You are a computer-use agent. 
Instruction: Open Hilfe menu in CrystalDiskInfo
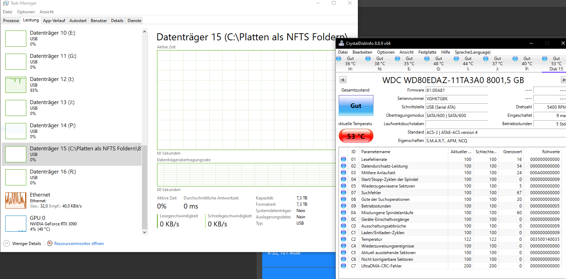coord(445,52)
